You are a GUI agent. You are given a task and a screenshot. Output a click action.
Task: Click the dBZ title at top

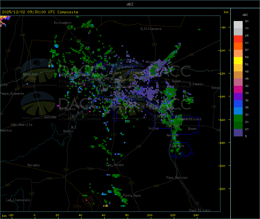[130, 4]
